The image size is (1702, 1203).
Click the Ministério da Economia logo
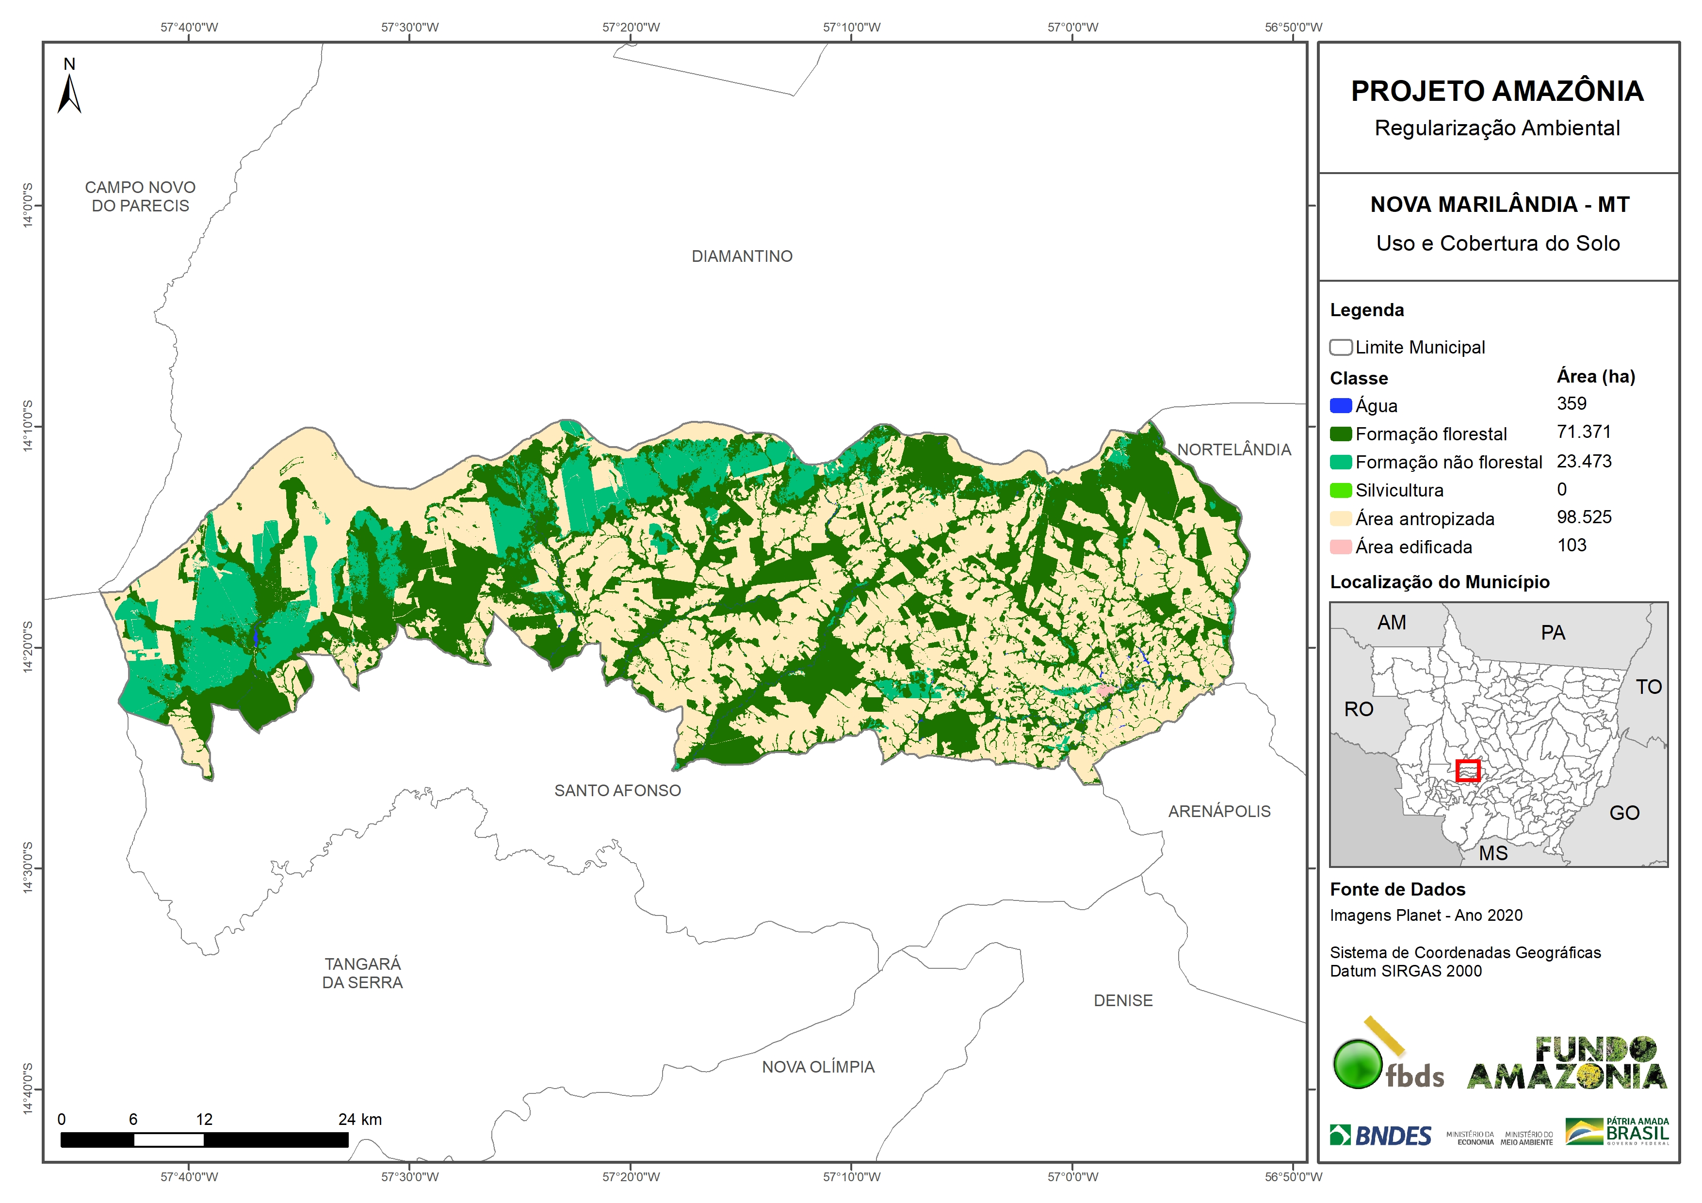pyautogui.click(x=1470, y=1138)
